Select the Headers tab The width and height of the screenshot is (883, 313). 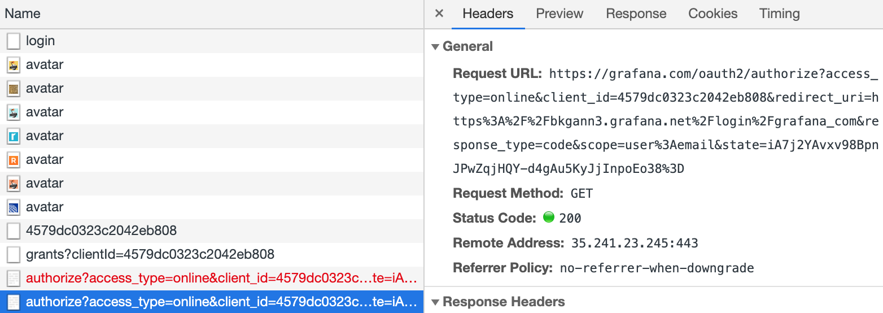[488, 14]
